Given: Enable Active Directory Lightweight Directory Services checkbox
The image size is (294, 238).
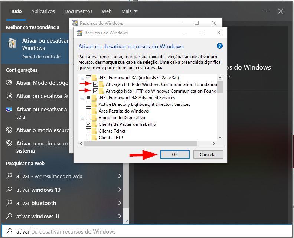Looking at the screenshot, I should tap(88, 104).
